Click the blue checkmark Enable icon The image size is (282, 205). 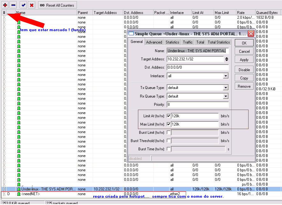23,5
